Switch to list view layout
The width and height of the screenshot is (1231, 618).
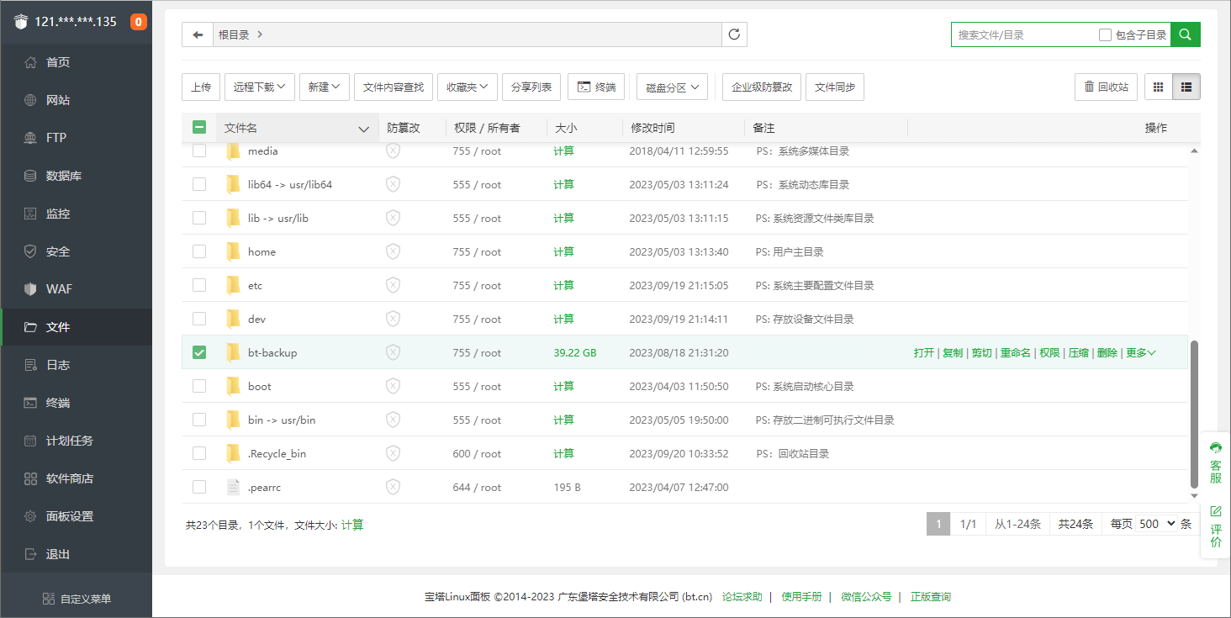tap(1186, 87)
